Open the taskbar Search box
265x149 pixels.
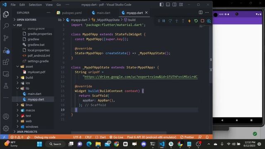55,144
